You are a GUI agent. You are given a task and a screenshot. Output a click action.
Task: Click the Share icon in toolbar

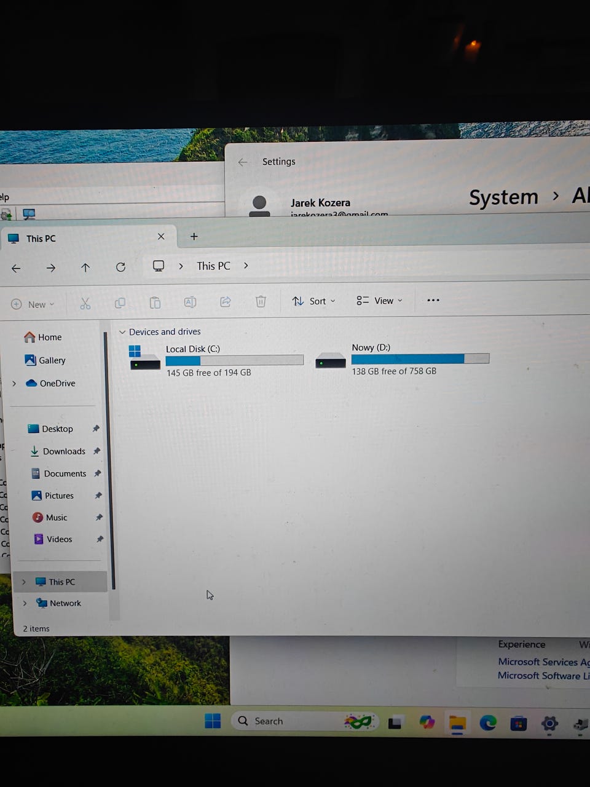point(226,301)
